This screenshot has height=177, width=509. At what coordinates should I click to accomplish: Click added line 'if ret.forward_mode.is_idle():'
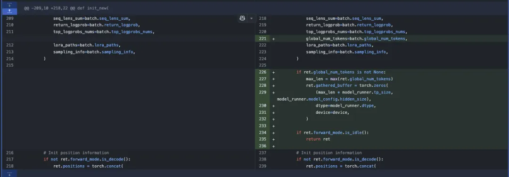click(x=332, y=133)
